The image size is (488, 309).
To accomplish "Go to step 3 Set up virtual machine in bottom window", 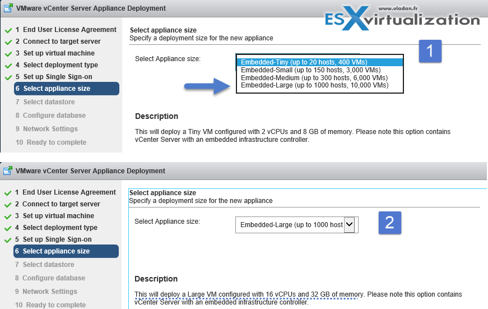I will (x=54, y=216).
